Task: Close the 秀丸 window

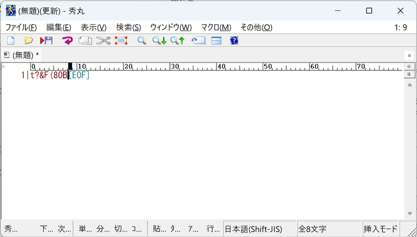Action: pyautogui.click(x=400, y=10)
